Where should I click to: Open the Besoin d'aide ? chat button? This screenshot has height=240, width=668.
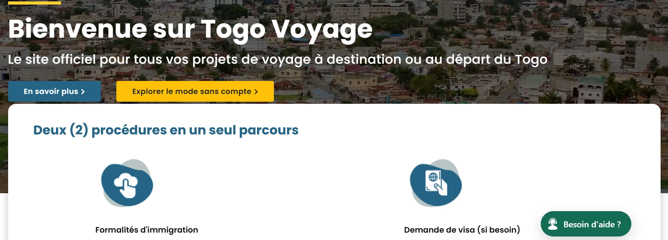click(586, 224)
